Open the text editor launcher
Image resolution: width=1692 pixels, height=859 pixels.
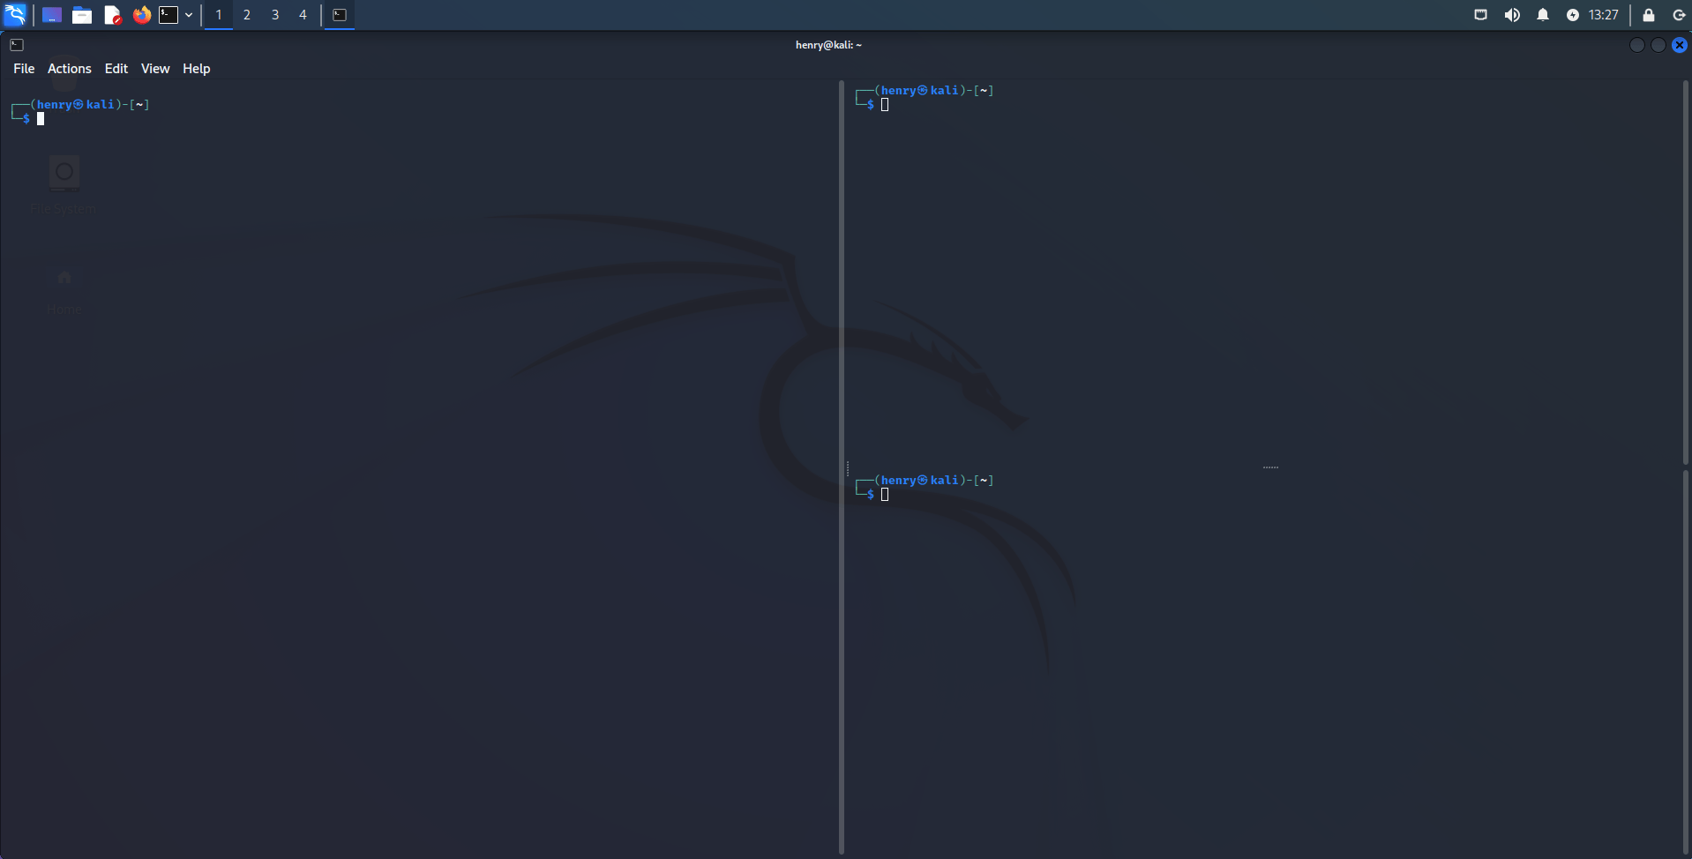coord(112,15)
